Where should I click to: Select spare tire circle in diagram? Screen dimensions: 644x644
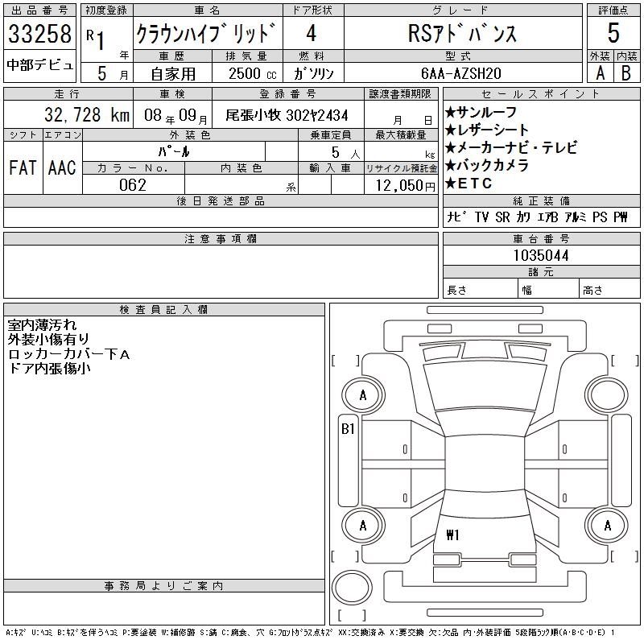(352, 587)
